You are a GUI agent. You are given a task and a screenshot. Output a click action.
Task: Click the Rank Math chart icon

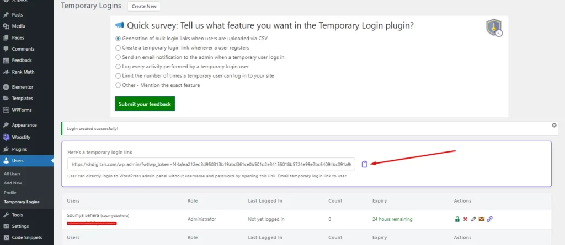(x=6, y=72)
